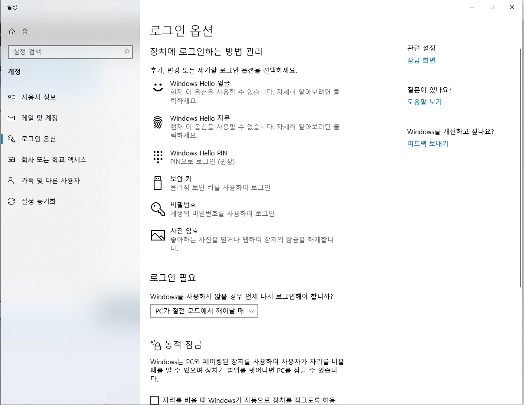Click the 질문이 있나요? label

coord(429,90)
